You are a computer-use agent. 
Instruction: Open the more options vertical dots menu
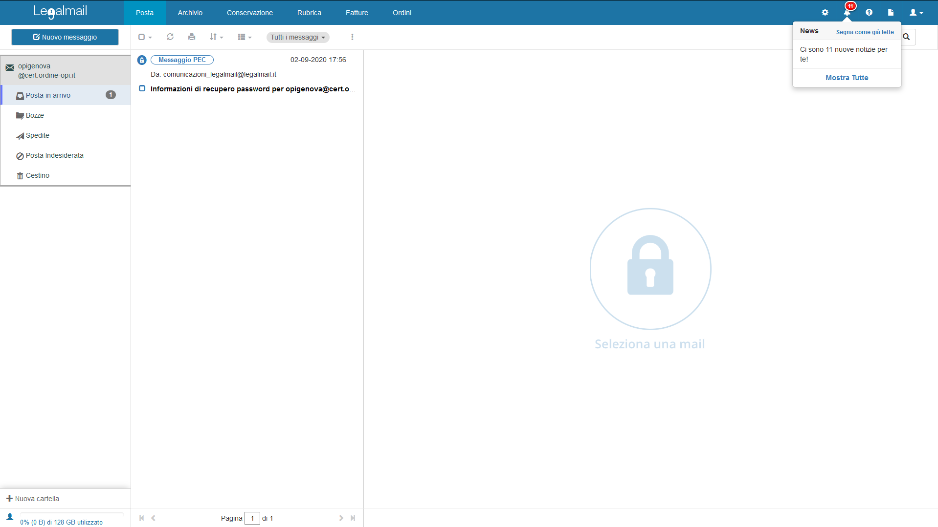[352, 37]
